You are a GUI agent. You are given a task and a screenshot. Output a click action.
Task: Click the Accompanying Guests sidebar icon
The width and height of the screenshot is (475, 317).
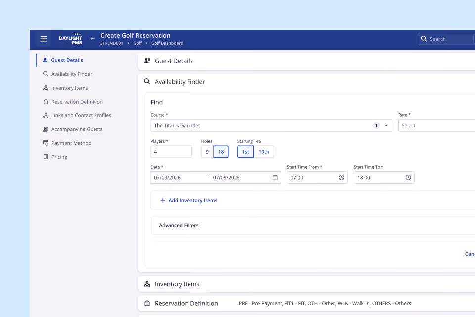coord(46,129)
